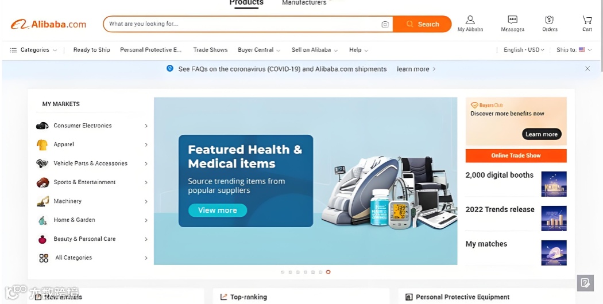603x304 pixels.
Task: View the Orders icon
Action: pyautogui.click(x=549, y=20)
